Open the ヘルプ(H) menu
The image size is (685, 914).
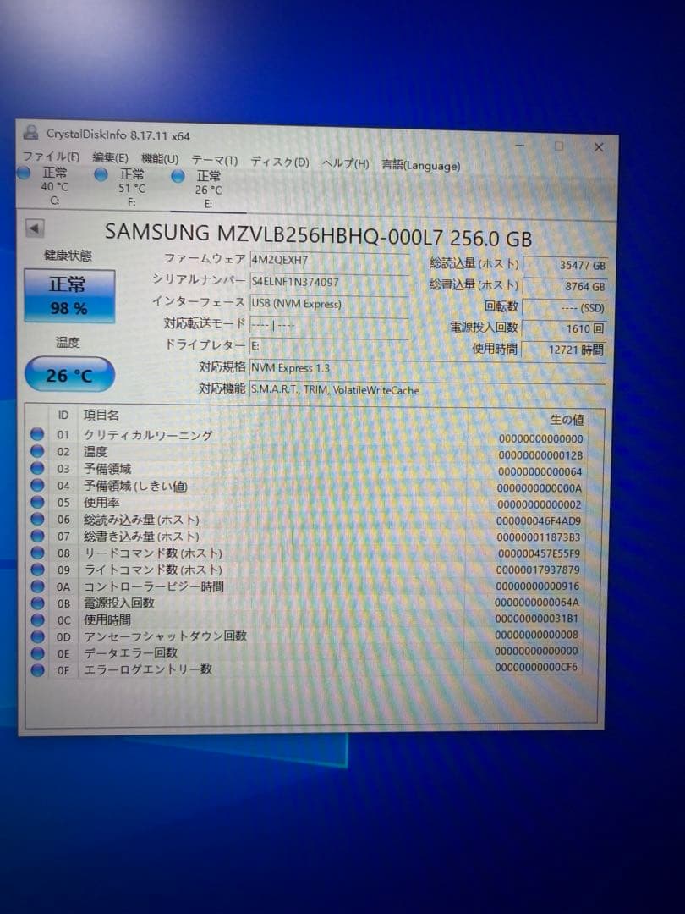[345, 164]
